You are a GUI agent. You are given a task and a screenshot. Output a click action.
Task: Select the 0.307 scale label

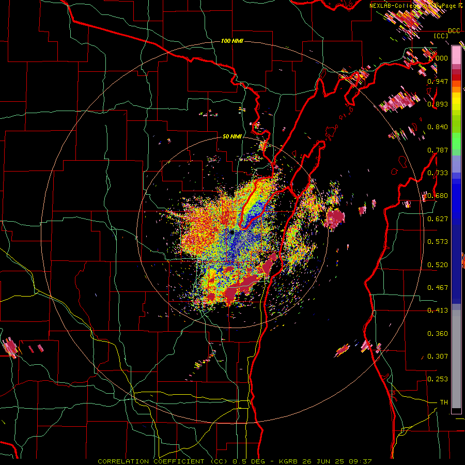coord(438,357)
